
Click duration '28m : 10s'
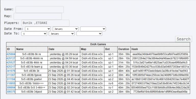tap(124, 58)
